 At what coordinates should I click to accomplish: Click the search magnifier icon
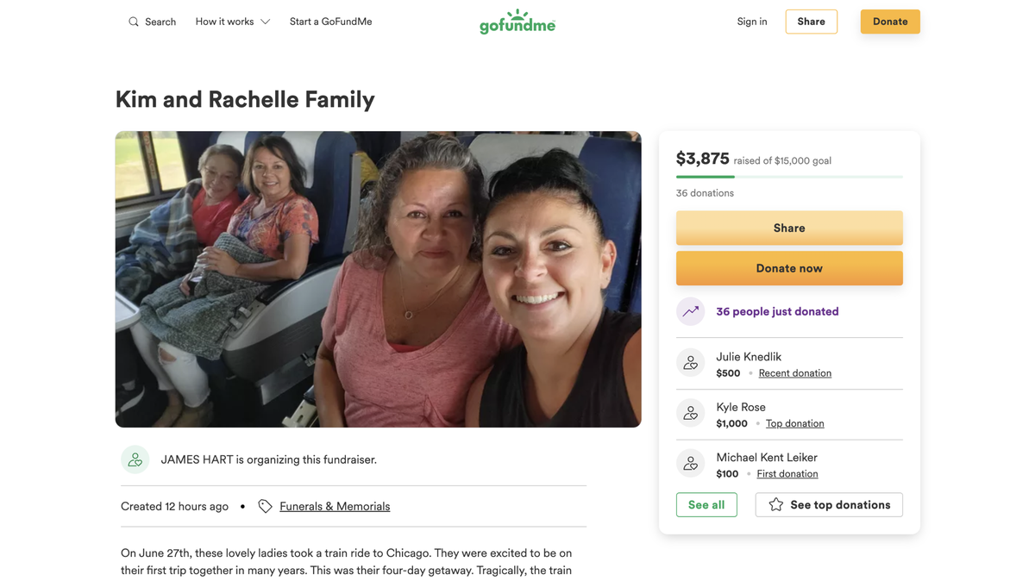[133, 21]
